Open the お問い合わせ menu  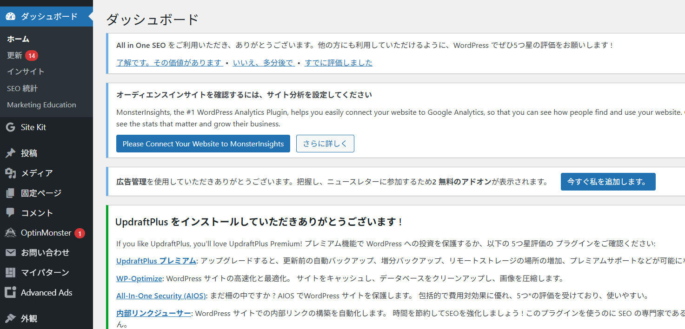point(47,253)
